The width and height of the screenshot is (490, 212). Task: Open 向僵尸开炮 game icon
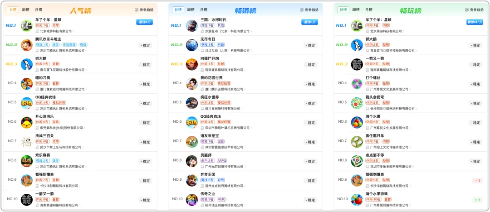[x=191, y=64]
